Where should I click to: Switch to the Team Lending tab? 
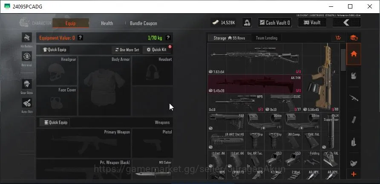pos(267,38)
